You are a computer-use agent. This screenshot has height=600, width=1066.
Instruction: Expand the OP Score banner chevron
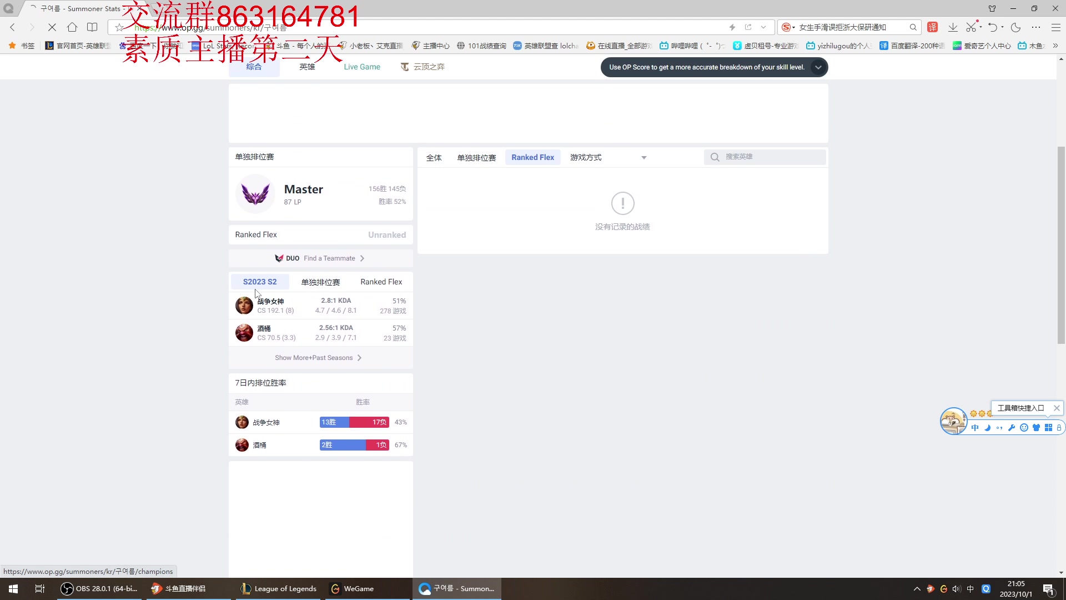click(818, 67)
